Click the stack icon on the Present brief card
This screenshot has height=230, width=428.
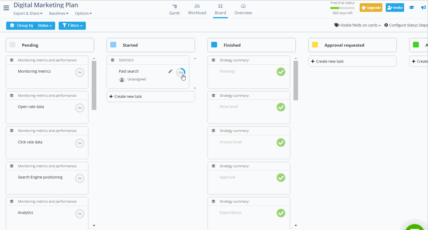(x=213, y=131)
